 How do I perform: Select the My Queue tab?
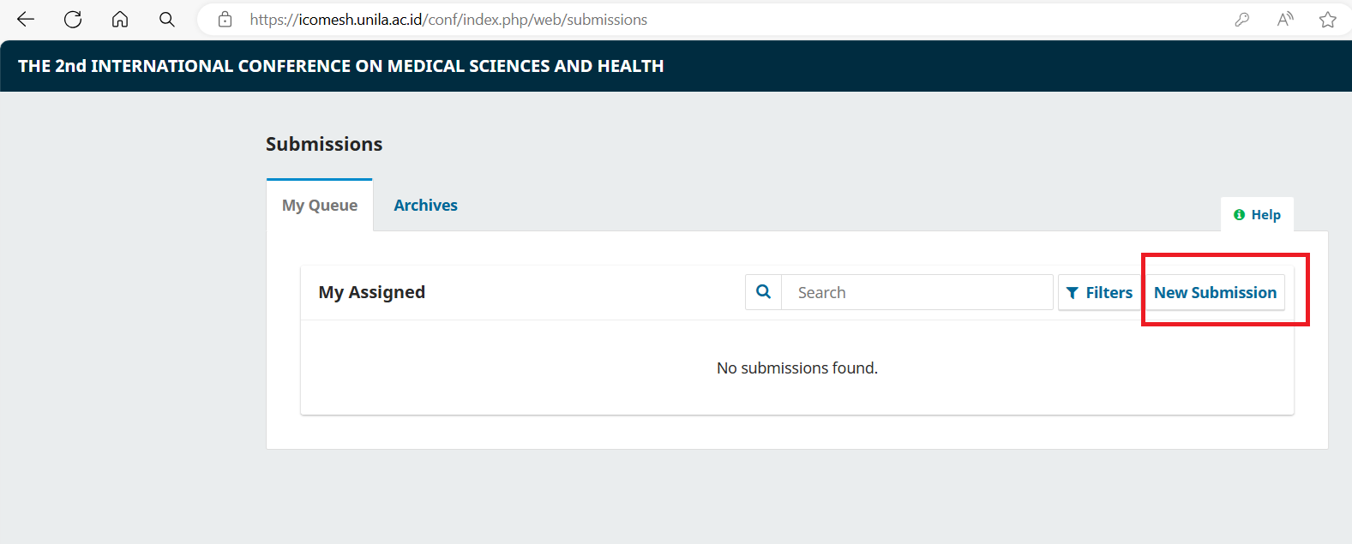[320, 206]
